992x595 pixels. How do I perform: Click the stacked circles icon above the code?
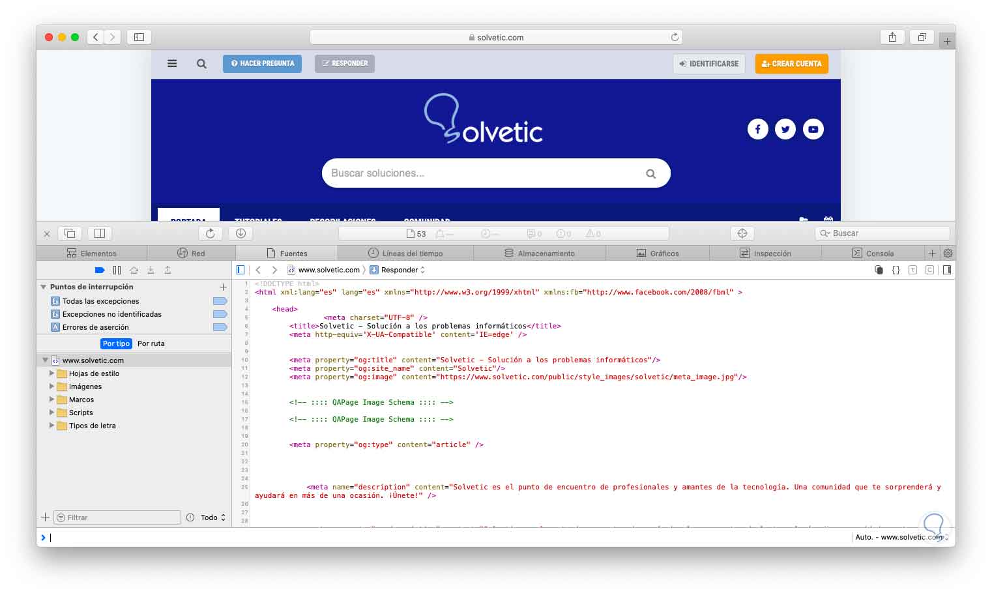pyautogui.click(x=879, y=270)
